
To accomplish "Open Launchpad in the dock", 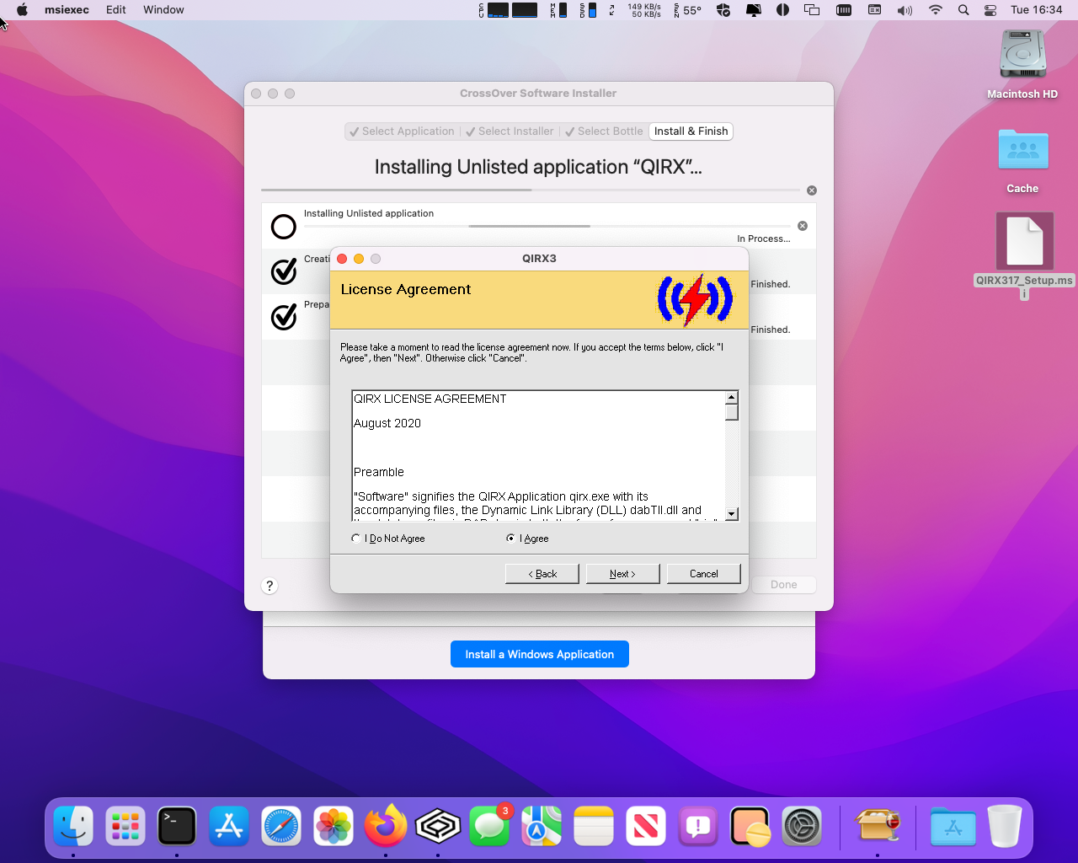I will point(125,826).
